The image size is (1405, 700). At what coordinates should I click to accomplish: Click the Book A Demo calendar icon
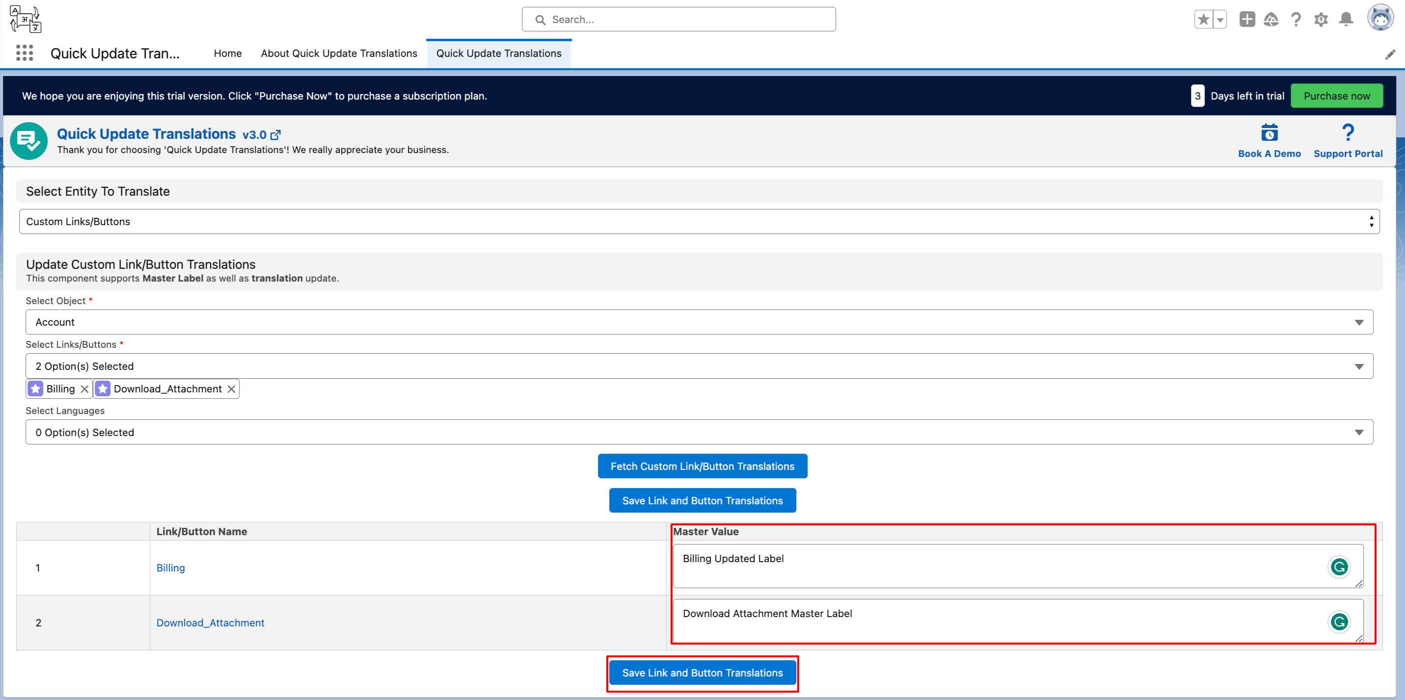(x=1269, y=132)
